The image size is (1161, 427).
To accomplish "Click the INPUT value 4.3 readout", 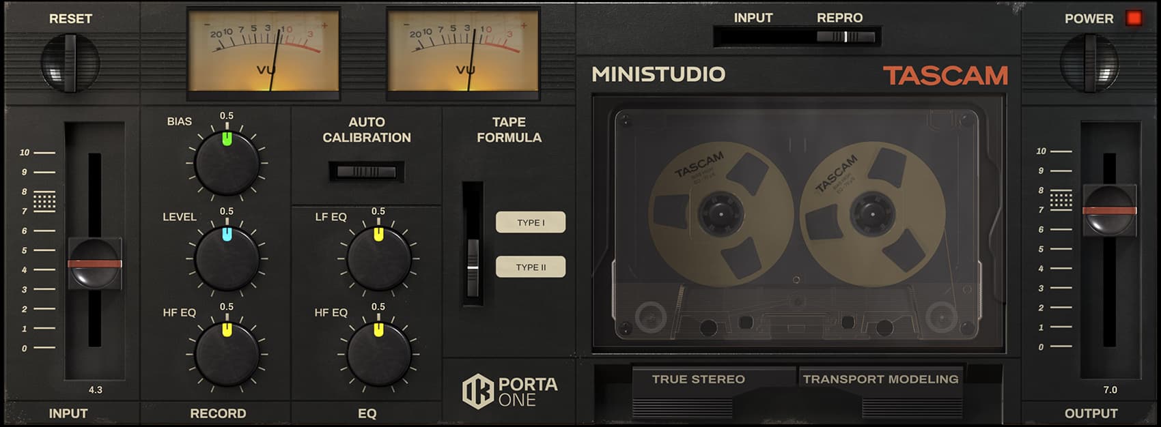I will [x=96, y=390].
